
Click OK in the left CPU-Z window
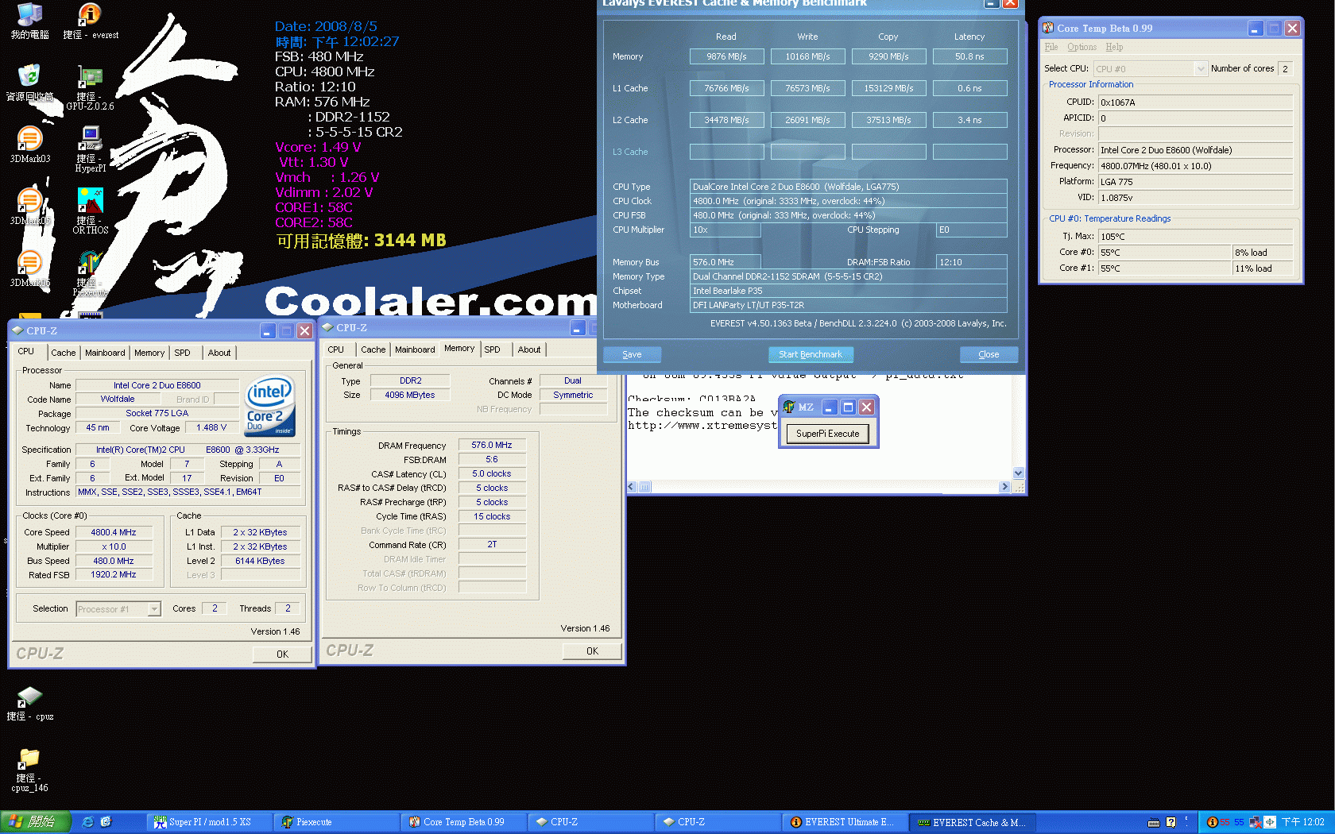(282, 654)
